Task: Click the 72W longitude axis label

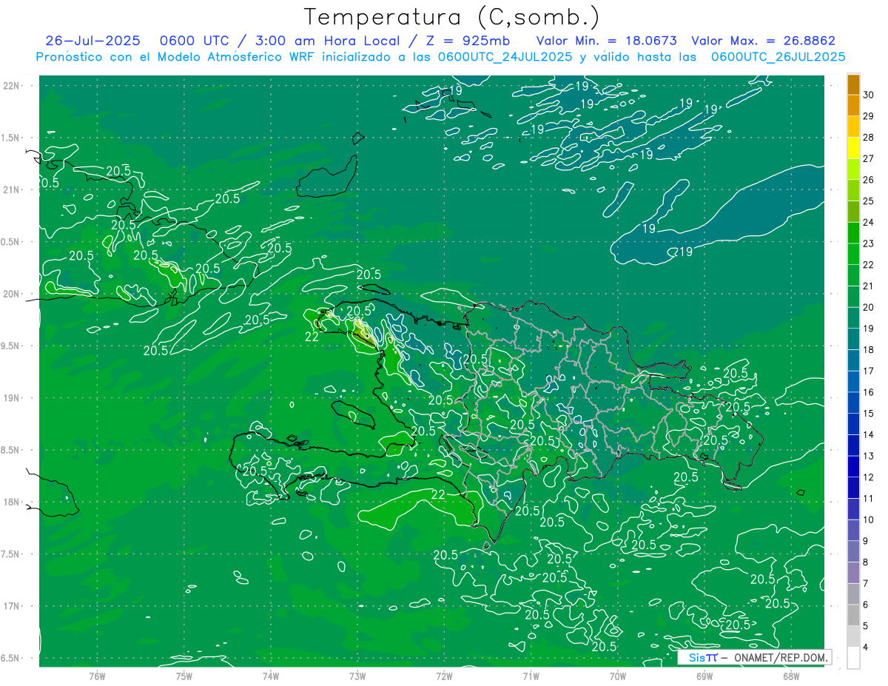Action: (444, 676)
